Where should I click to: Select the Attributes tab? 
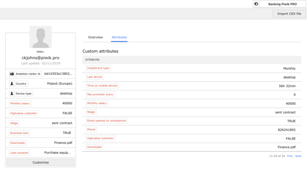(119, 37)
